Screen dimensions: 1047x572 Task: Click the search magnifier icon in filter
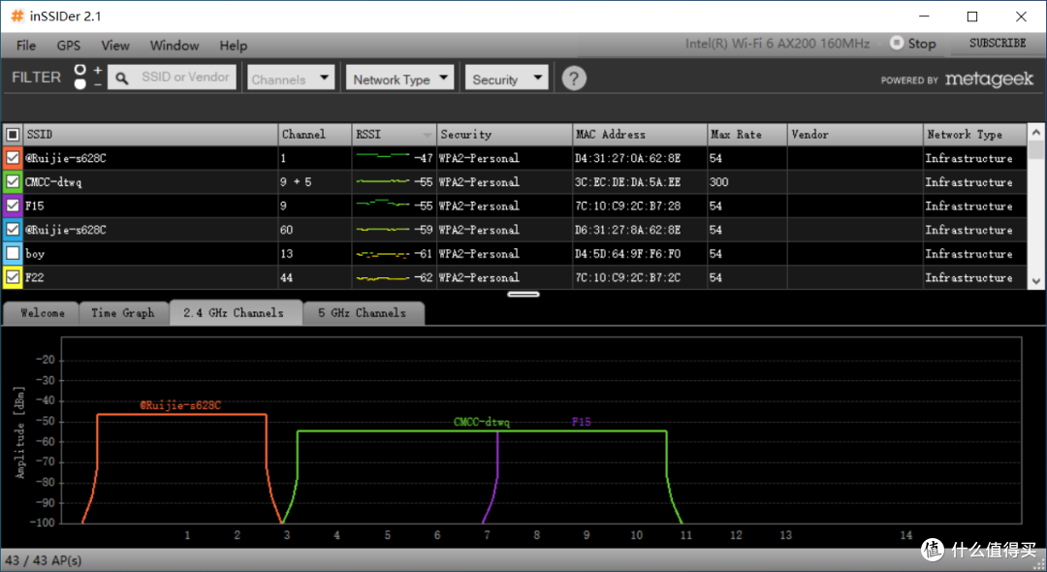click(121, 79)
